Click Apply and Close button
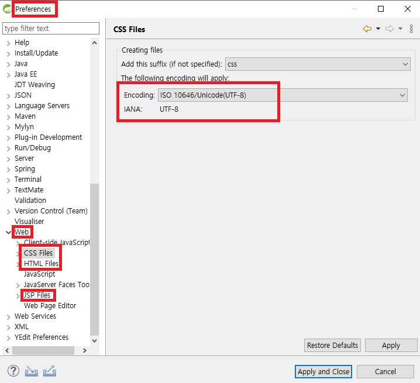The height and width of the screenshot is (383, 420). coord(323,371)
